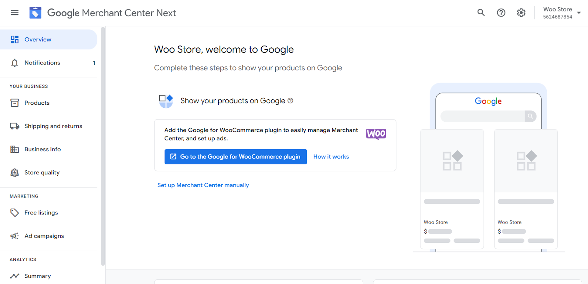Open Notifications in the sidebar
This screenshot has width=588, height=284.
pos(49,63)
